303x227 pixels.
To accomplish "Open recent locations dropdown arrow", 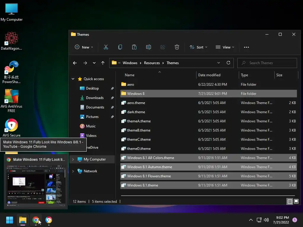I will pos(94,63).
